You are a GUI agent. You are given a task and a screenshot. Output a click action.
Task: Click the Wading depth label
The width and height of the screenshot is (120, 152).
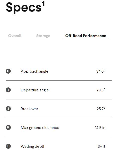(x=33, y=146)
